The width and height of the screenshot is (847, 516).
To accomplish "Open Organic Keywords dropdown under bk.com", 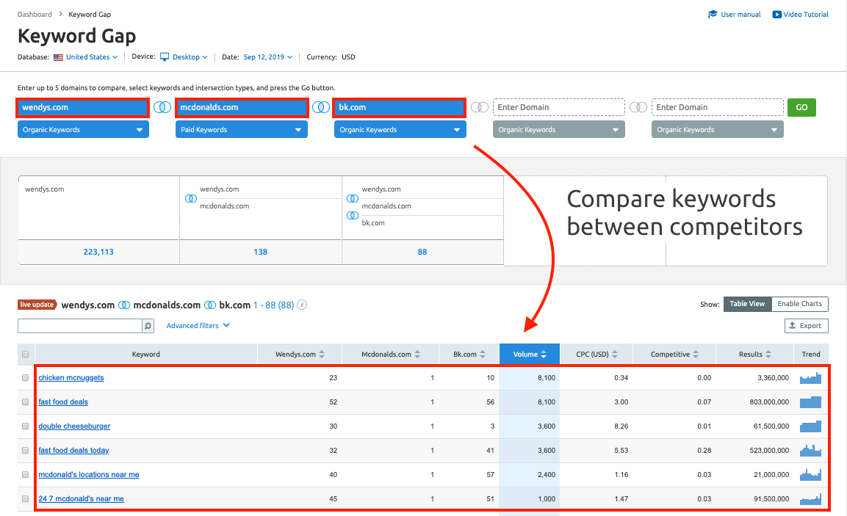I will click(400, 129).
